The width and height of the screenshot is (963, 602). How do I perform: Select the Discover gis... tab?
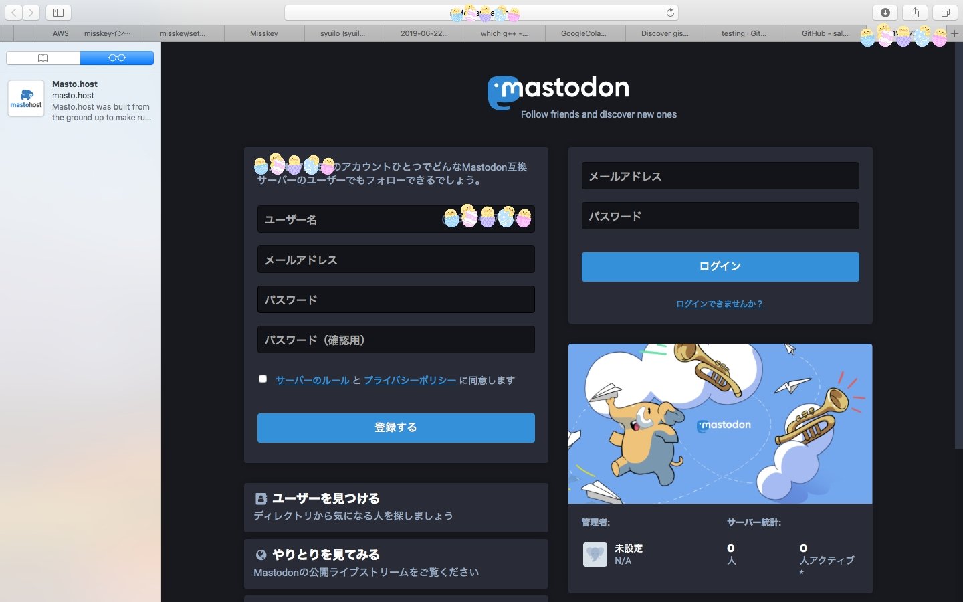pos(664,33)
